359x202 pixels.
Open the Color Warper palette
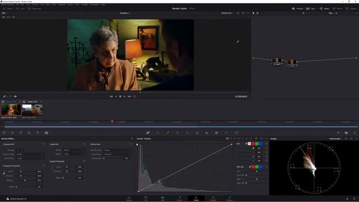[158, 132]
